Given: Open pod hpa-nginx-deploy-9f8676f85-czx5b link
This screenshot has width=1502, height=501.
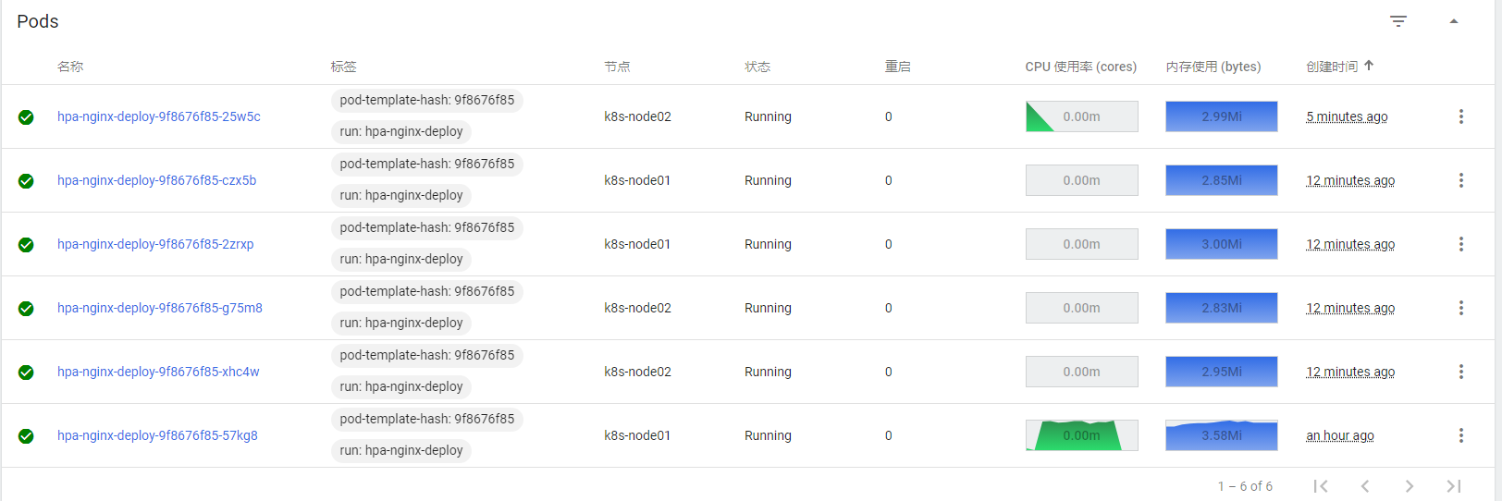Looking at the screenshot, I should click(x=157, y=180).
